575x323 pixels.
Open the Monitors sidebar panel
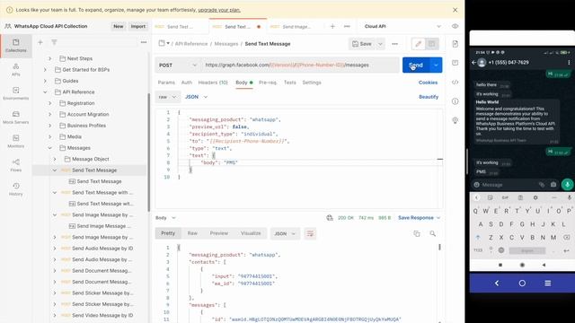[x=16, y=142]
